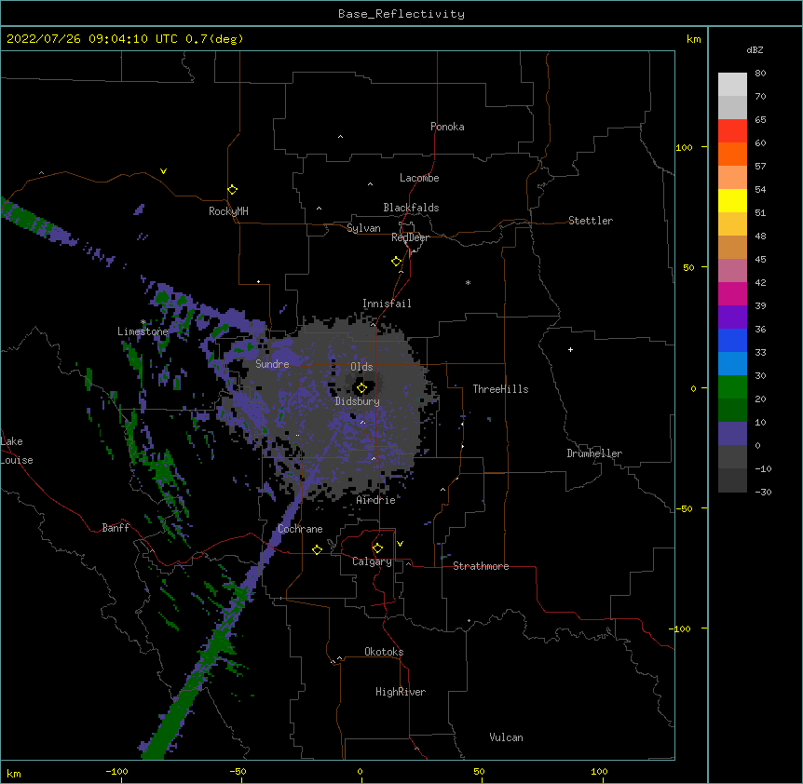Click the Sylvan label
This screenshot has width=803, height=784.
363,228
